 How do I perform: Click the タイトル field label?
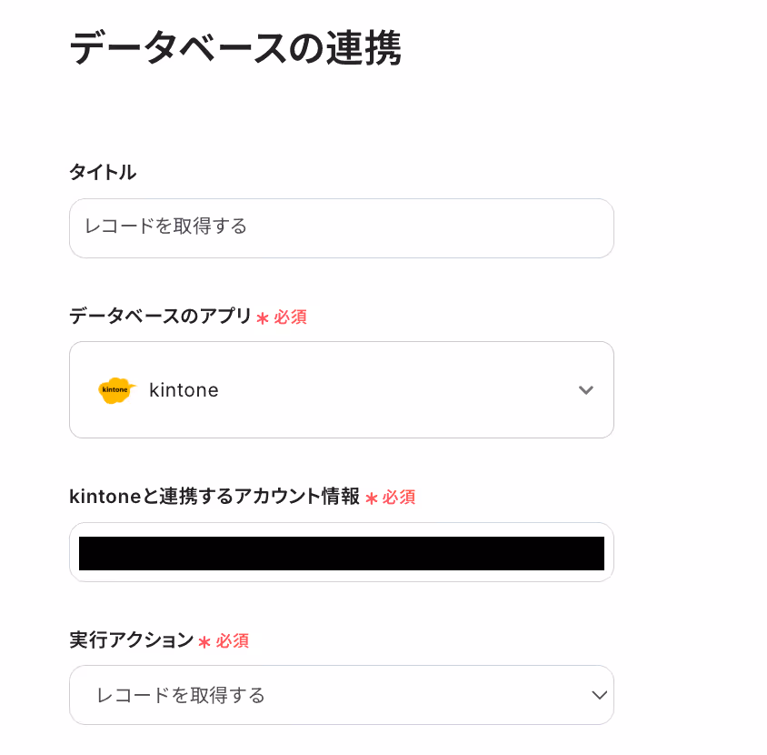[x=103, y=172]
